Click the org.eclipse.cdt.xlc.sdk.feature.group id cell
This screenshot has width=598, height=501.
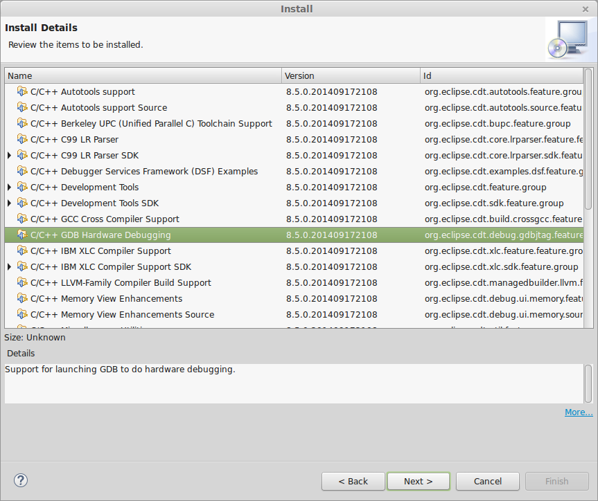(502, 266)
